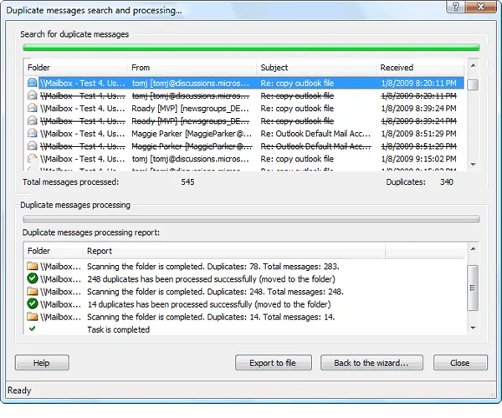502x418 pixels.
Task: Select the non-struck 'Maggie Parker [MaggieParker@...' sender
Action: point(192,134)
